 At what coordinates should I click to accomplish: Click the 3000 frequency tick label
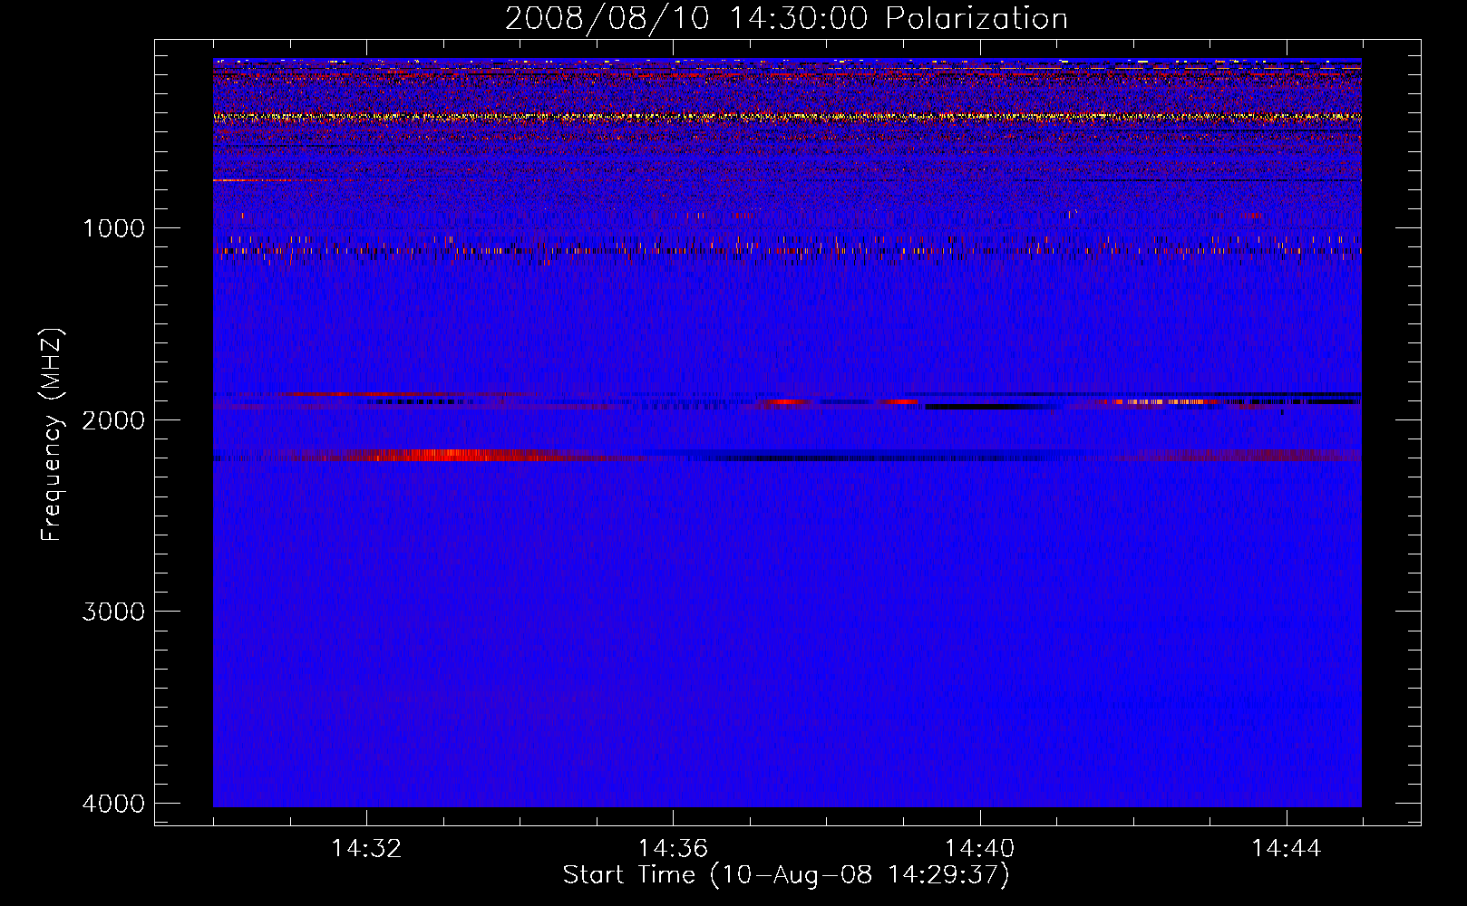click(114, 612)
